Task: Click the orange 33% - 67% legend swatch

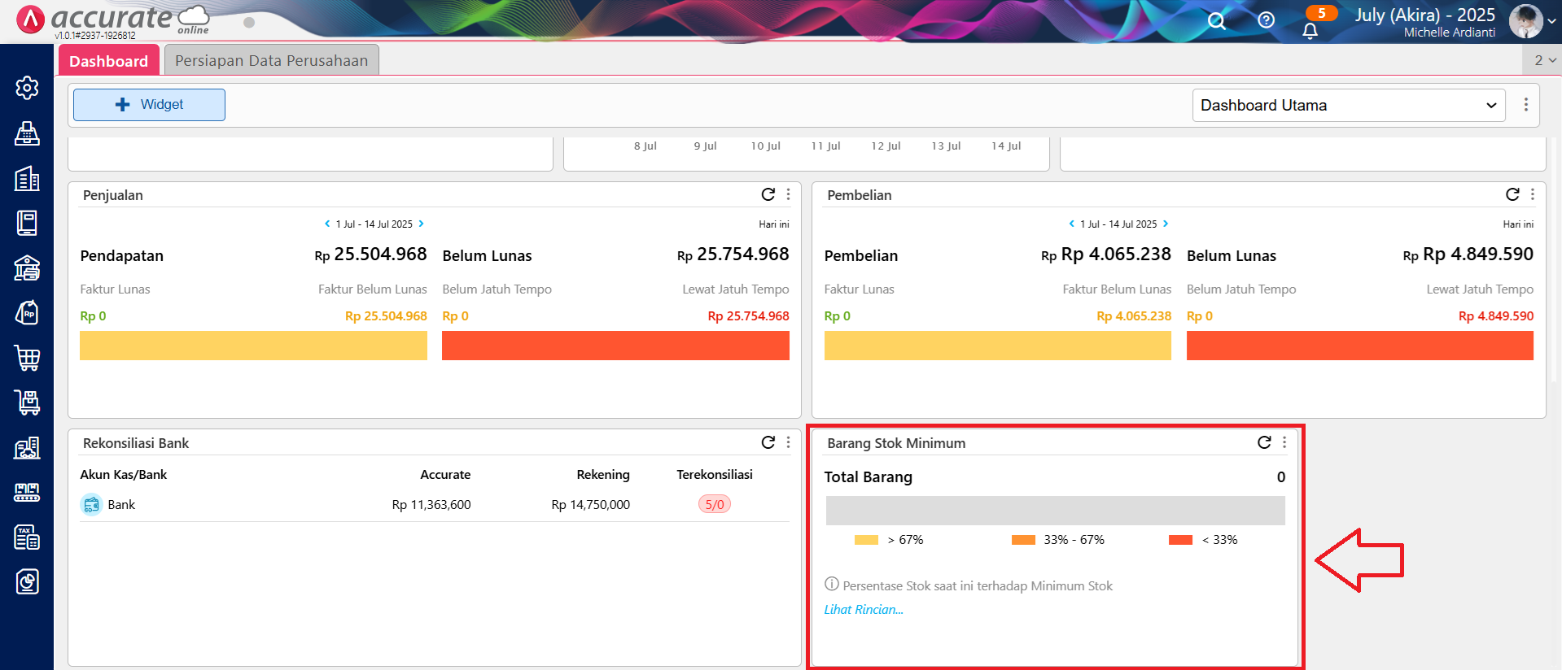Action: point(1023,540)
